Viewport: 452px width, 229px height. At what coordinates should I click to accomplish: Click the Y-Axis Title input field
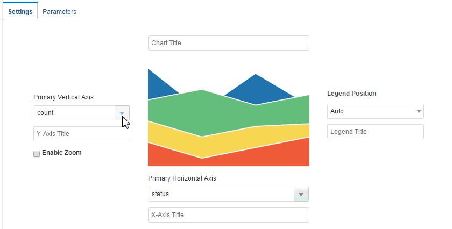82,134
